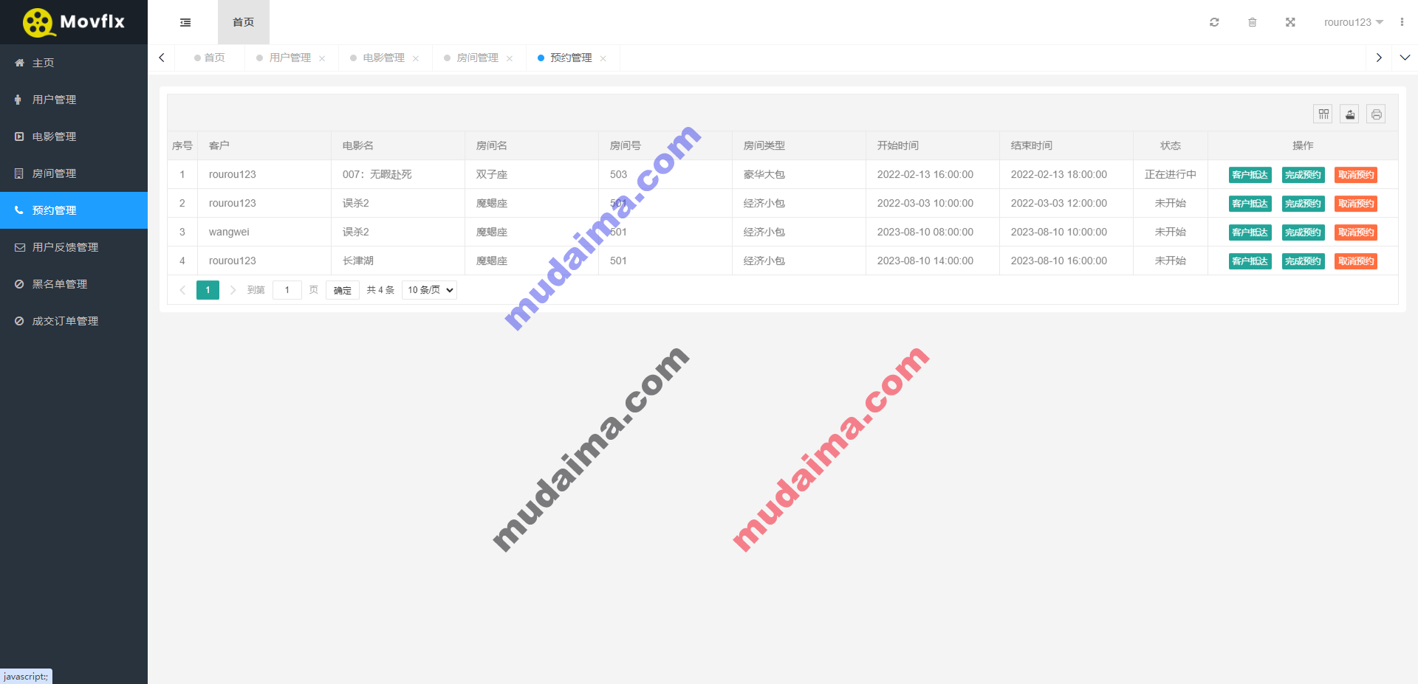This screenshot has width=1418, height=684.
Task: Open 成交订单管理 in the sidebar
Action: point(74,321)
